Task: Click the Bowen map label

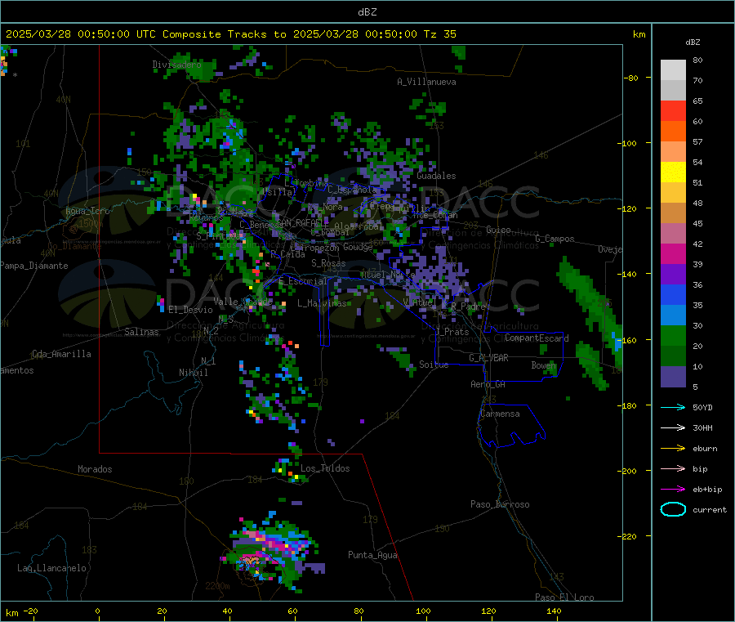Action: tap(544, 365)
